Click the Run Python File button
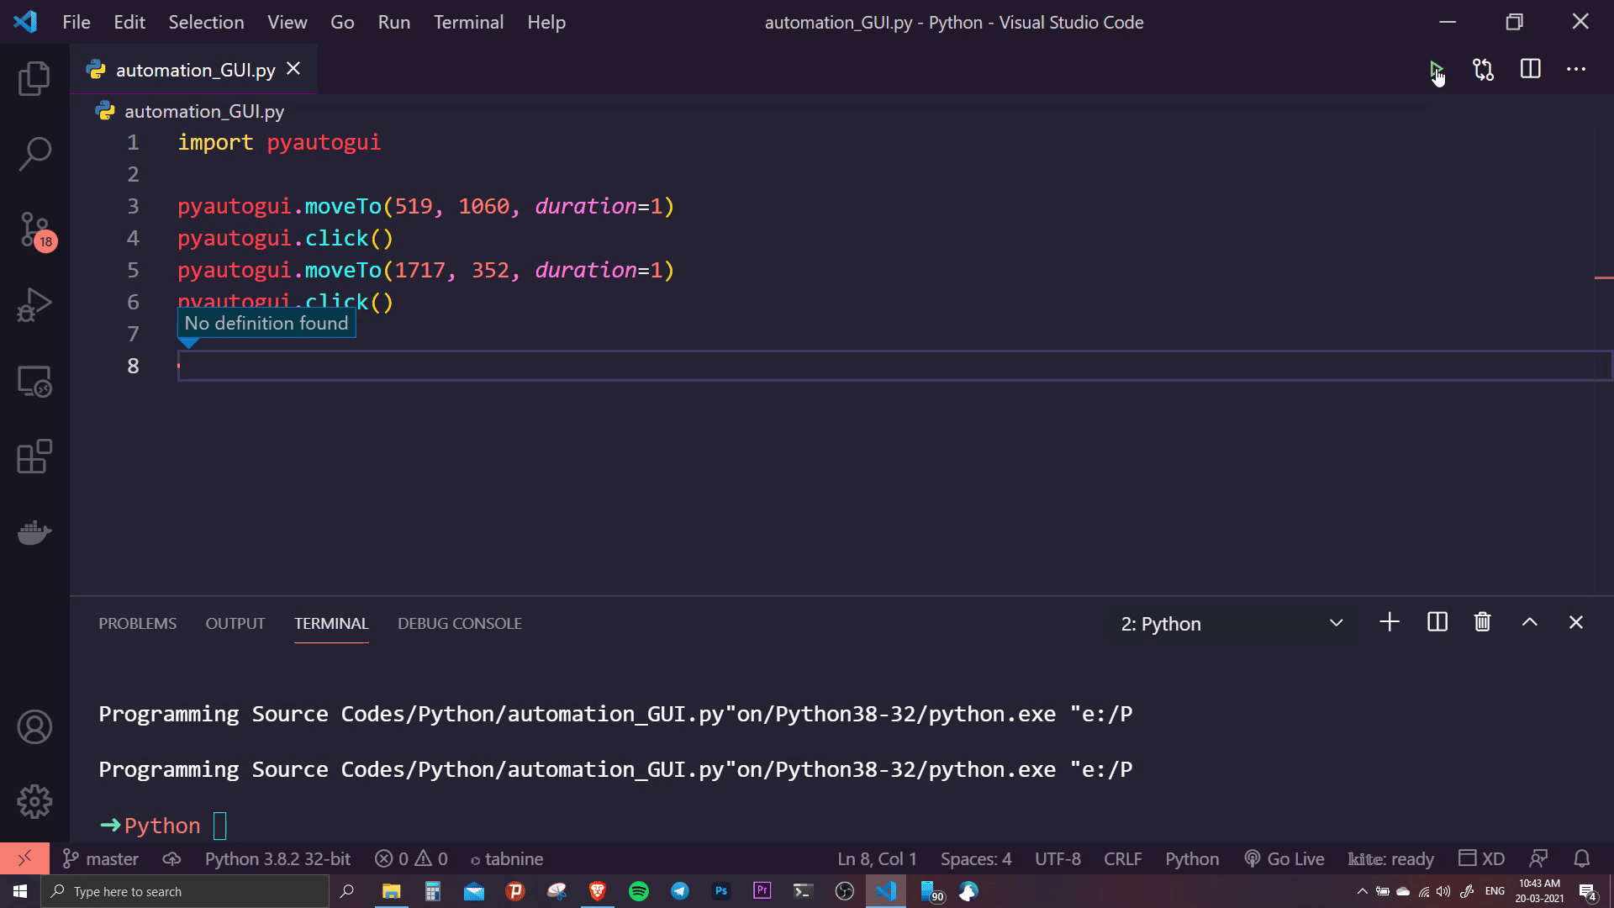The width and height of the screenshot is (1614, 908). (1436, 70)
